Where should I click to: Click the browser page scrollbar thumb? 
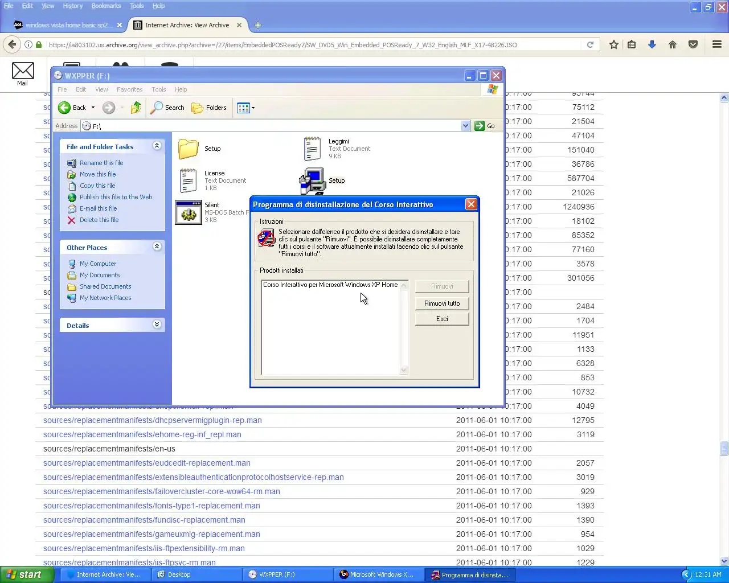724,449
